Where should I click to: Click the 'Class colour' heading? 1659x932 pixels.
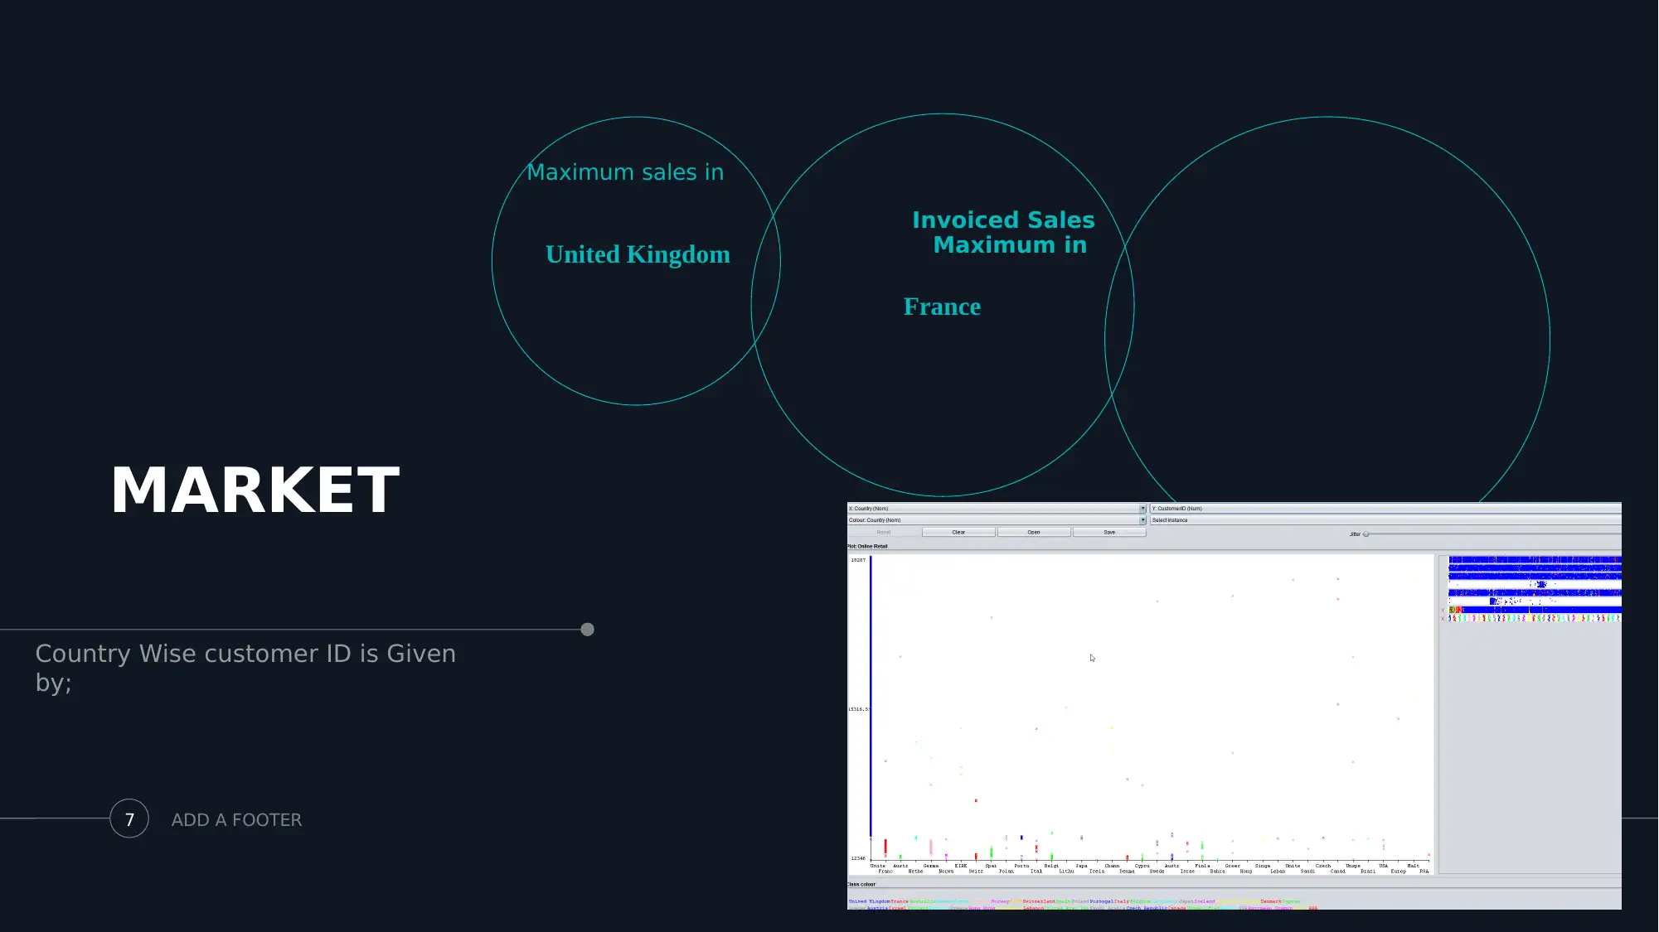(861, 885)
